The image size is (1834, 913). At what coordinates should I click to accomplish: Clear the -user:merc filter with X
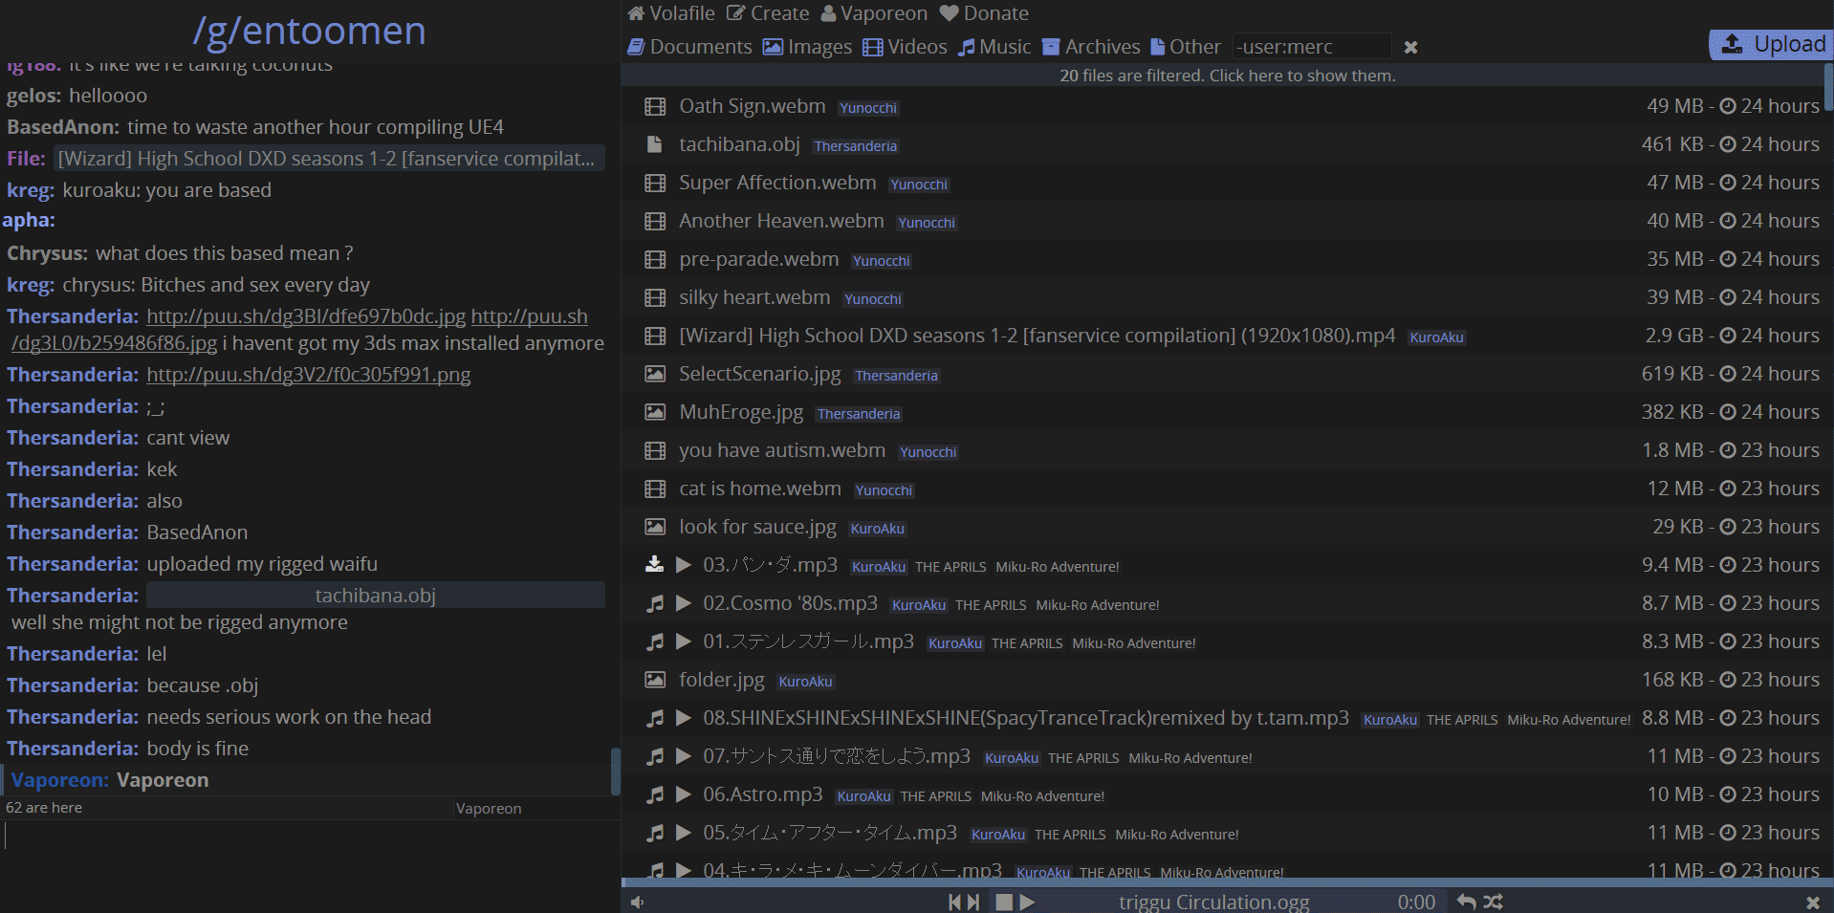[1410, 47]
